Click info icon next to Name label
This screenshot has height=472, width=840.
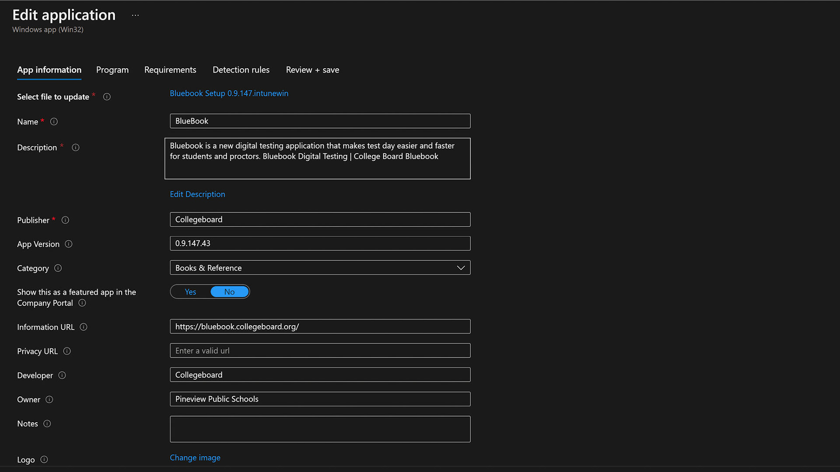click(54, 122)
